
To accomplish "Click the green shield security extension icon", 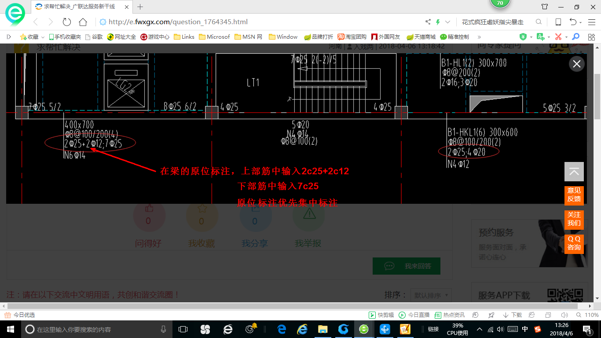I will click(523, 37).
